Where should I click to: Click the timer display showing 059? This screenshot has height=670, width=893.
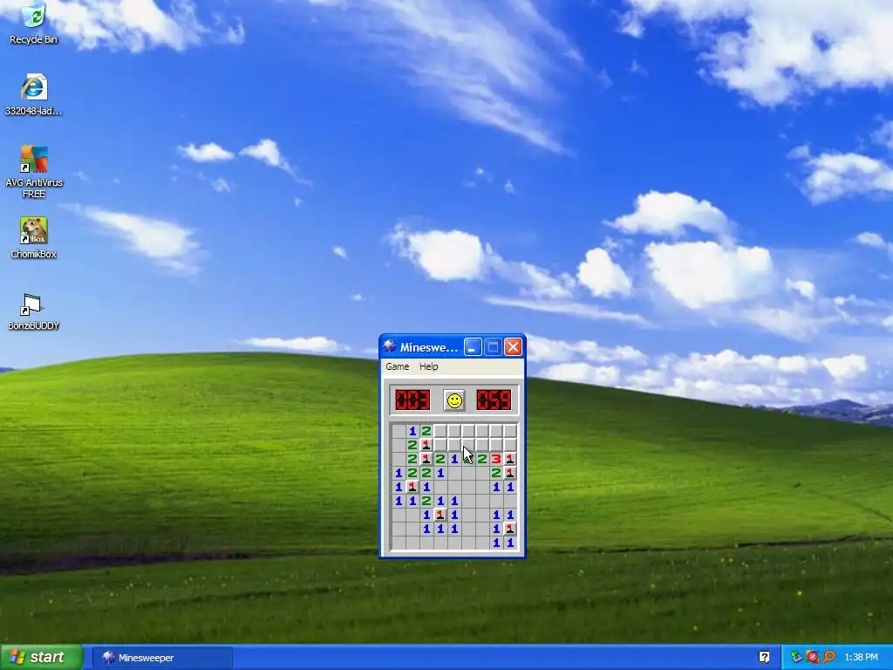(494, 400)
